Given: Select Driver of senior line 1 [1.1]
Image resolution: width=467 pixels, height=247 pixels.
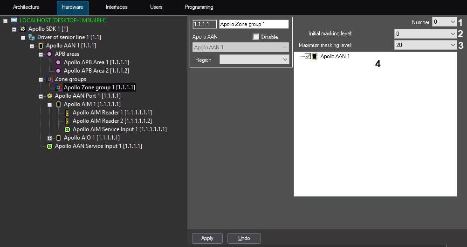Looking at the screenshot, I should pos(69,37).
